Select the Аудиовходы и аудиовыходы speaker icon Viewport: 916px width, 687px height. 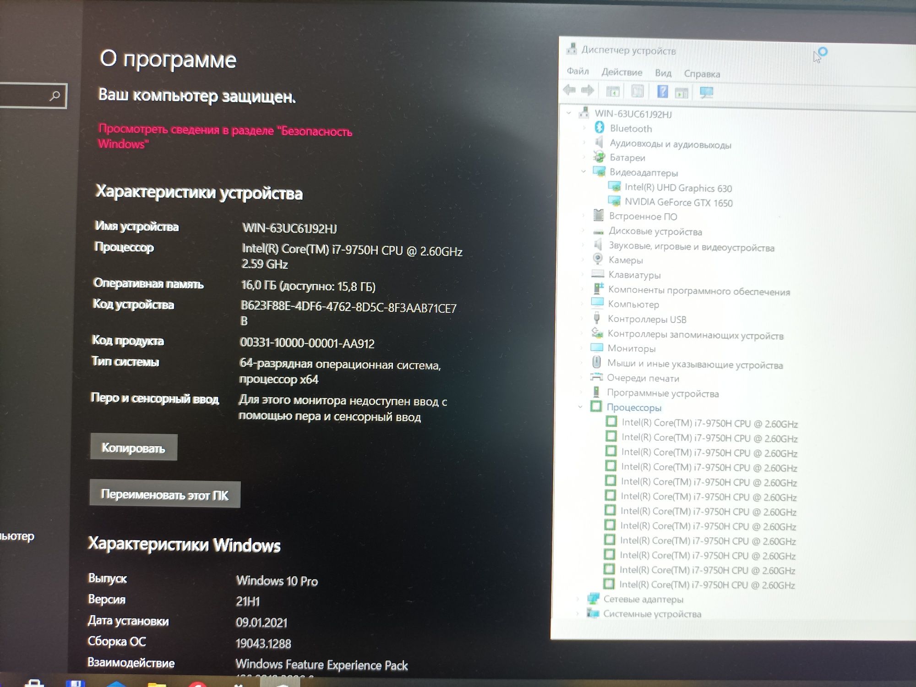(599, 142)
